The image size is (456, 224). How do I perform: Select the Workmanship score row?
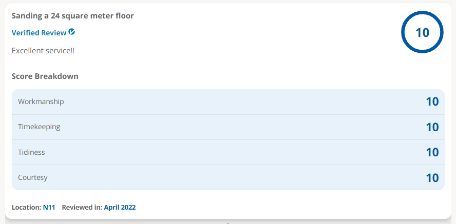[x=228, y=102]
